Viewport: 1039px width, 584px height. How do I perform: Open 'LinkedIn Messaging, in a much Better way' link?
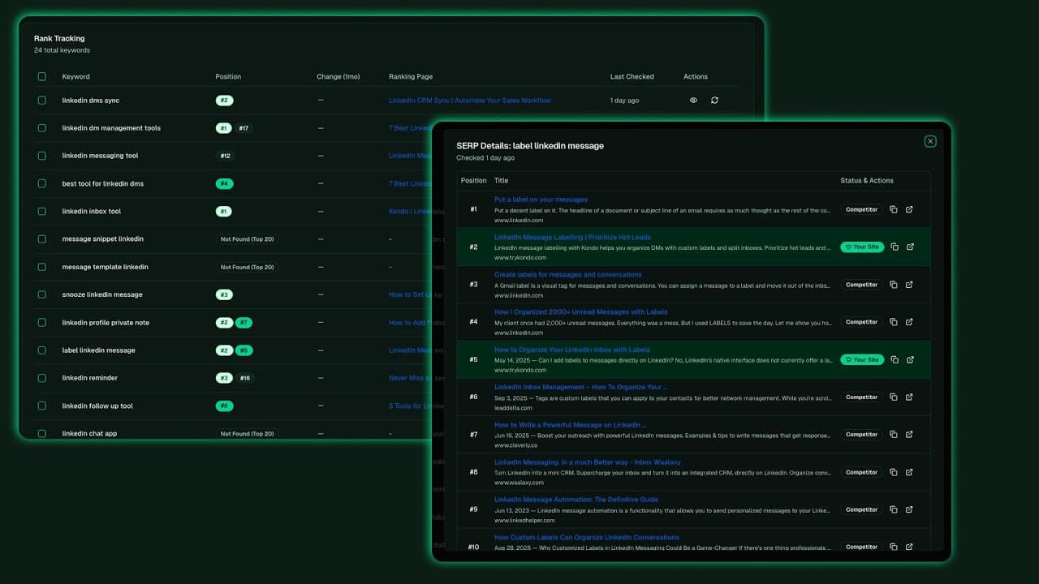point(588,462)
